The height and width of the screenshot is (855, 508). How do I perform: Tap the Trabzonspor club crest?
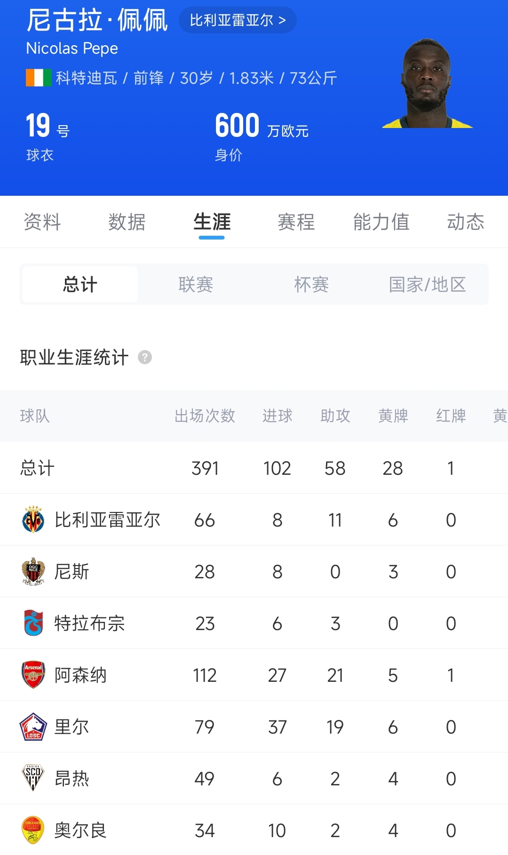coord(33,623)
